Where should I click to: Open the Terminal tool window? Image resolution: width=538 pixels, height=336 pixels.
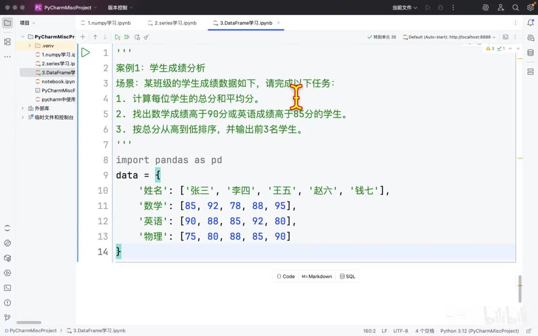click(7, 287)
